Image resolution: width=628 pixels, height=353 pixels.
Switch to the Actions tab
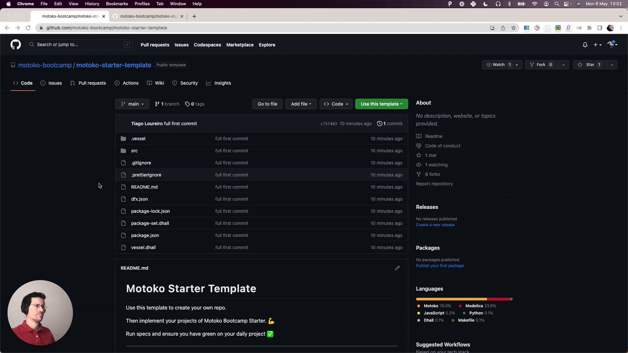(x=127, y=83)
